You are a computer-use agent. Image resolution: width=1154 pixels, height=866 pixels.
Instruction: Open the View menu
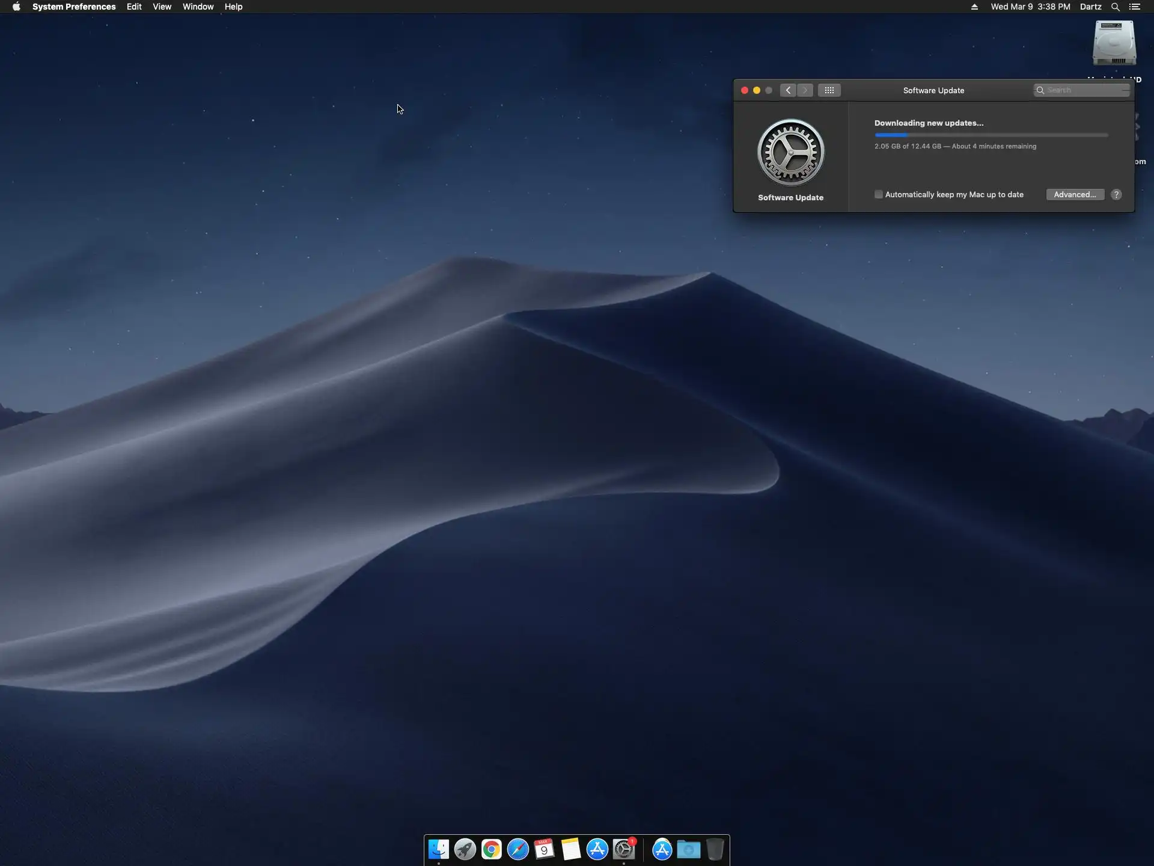pos(162,7)
